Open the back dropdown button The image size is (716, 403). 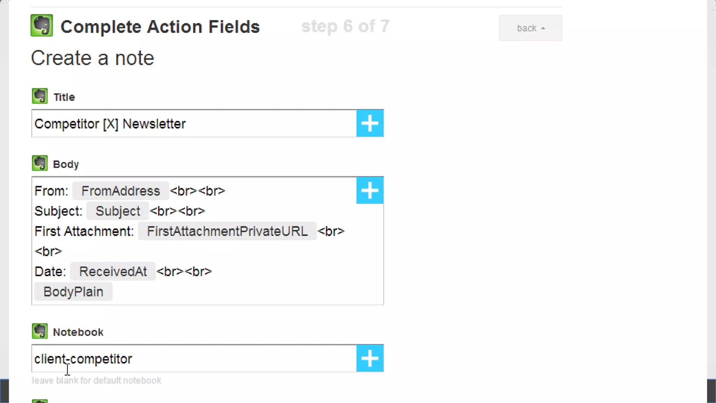point(530,28)
